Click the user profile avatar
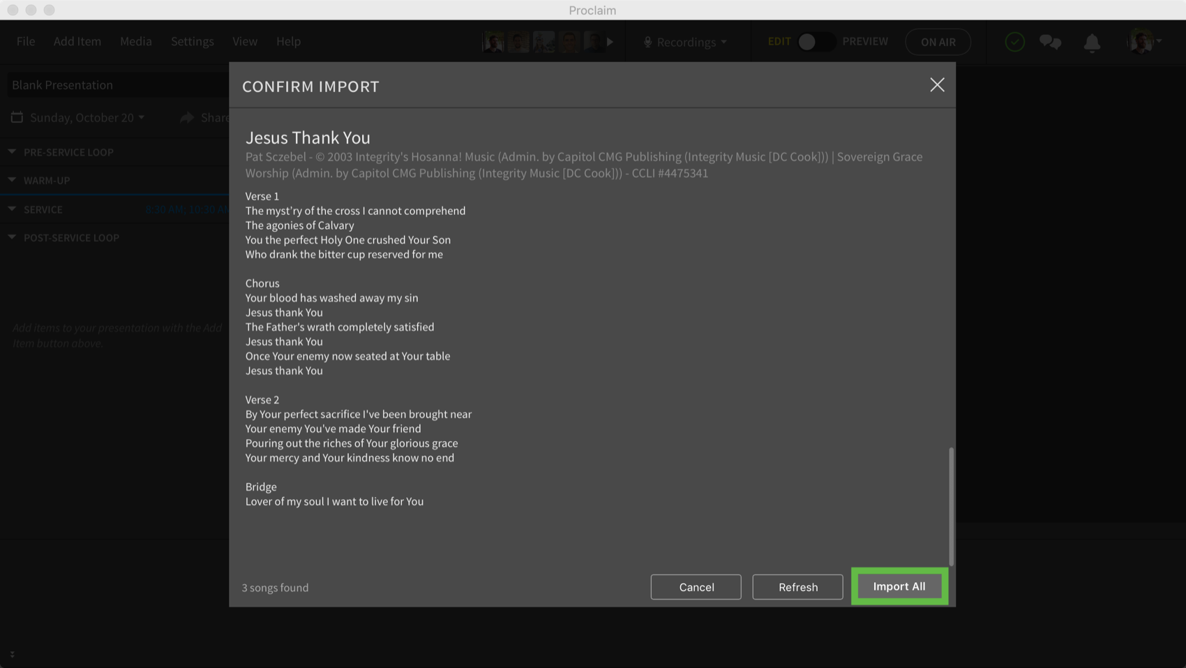Viewport: 1186px width, 668px height. tap(1141, 42)
